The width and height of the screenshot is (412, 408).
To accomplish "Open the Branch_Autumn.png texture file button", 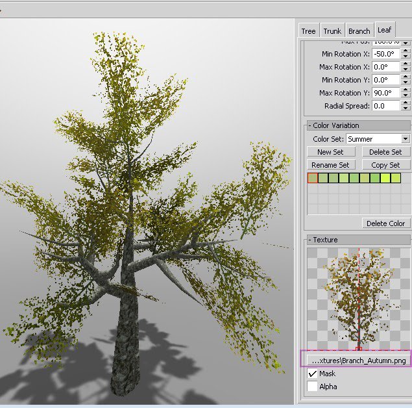I will (x=358, y=361).
